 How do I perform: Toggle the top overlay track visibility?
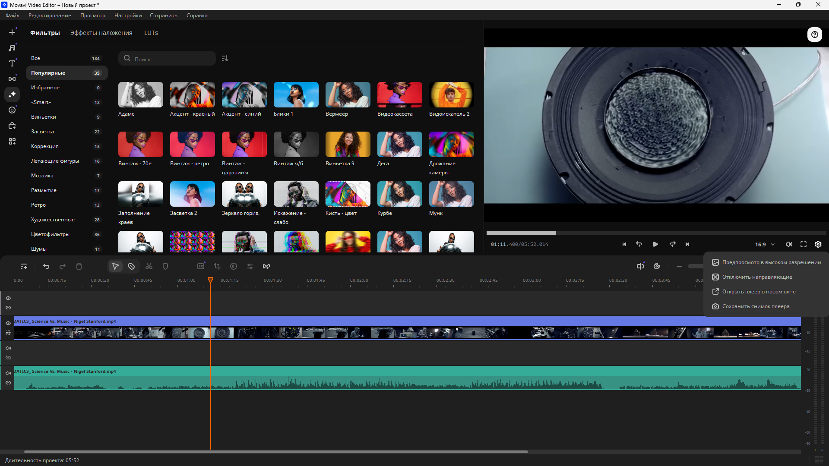tap(8, 298)
